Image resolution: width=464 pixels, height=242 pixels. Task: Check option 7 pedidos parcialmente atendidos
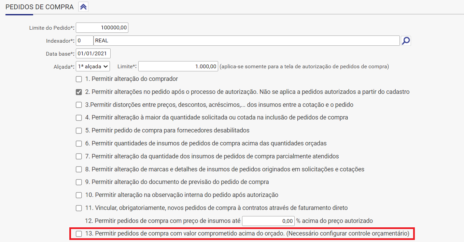[79, 156]
